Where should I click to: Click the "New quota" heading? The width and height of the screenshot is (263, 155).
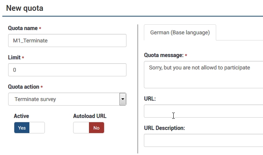point(25,8)
